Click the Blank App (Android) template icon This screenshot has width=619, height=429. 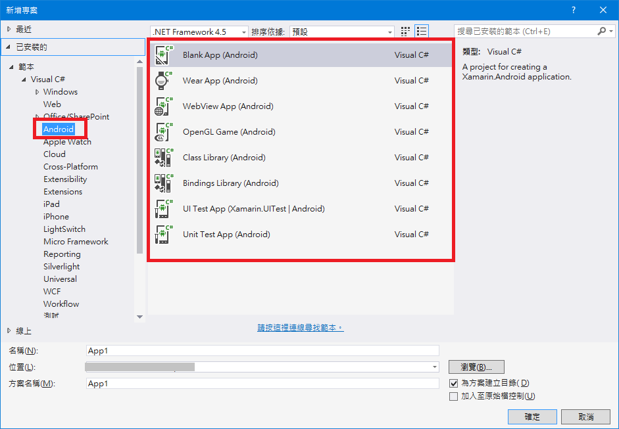point(164,55)
